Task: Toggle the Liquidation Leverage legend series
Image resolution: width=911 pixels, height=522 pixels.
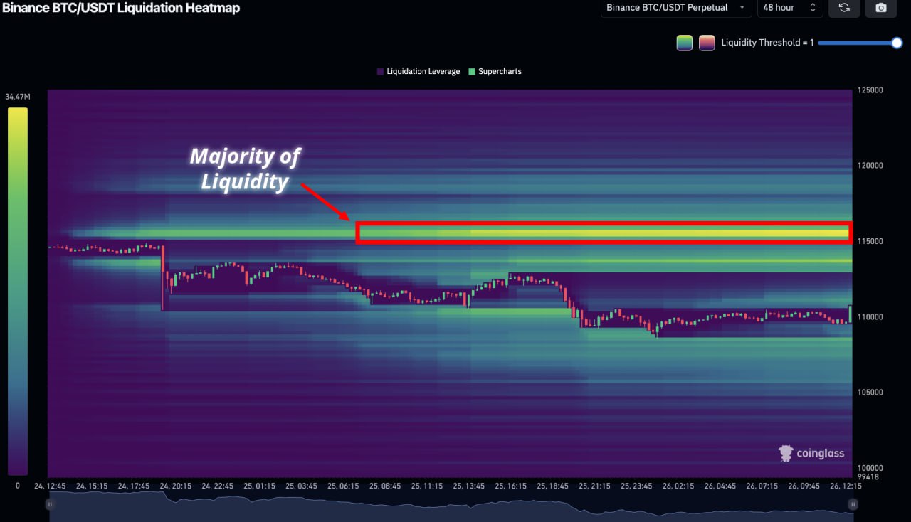Action: point(418,72)
